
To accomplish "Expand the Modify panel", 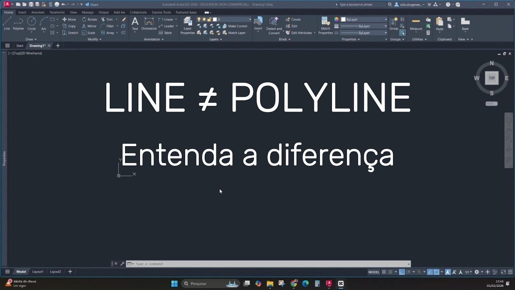I will (x=95, y=39).
